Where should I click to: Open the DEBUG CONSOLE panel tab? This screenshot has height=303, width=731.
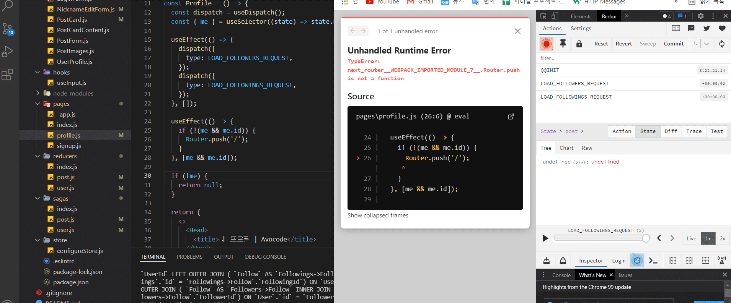click(266, 257)
